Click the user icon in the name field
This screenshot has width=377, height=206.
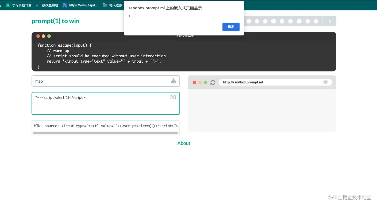[x=174, y=81]
